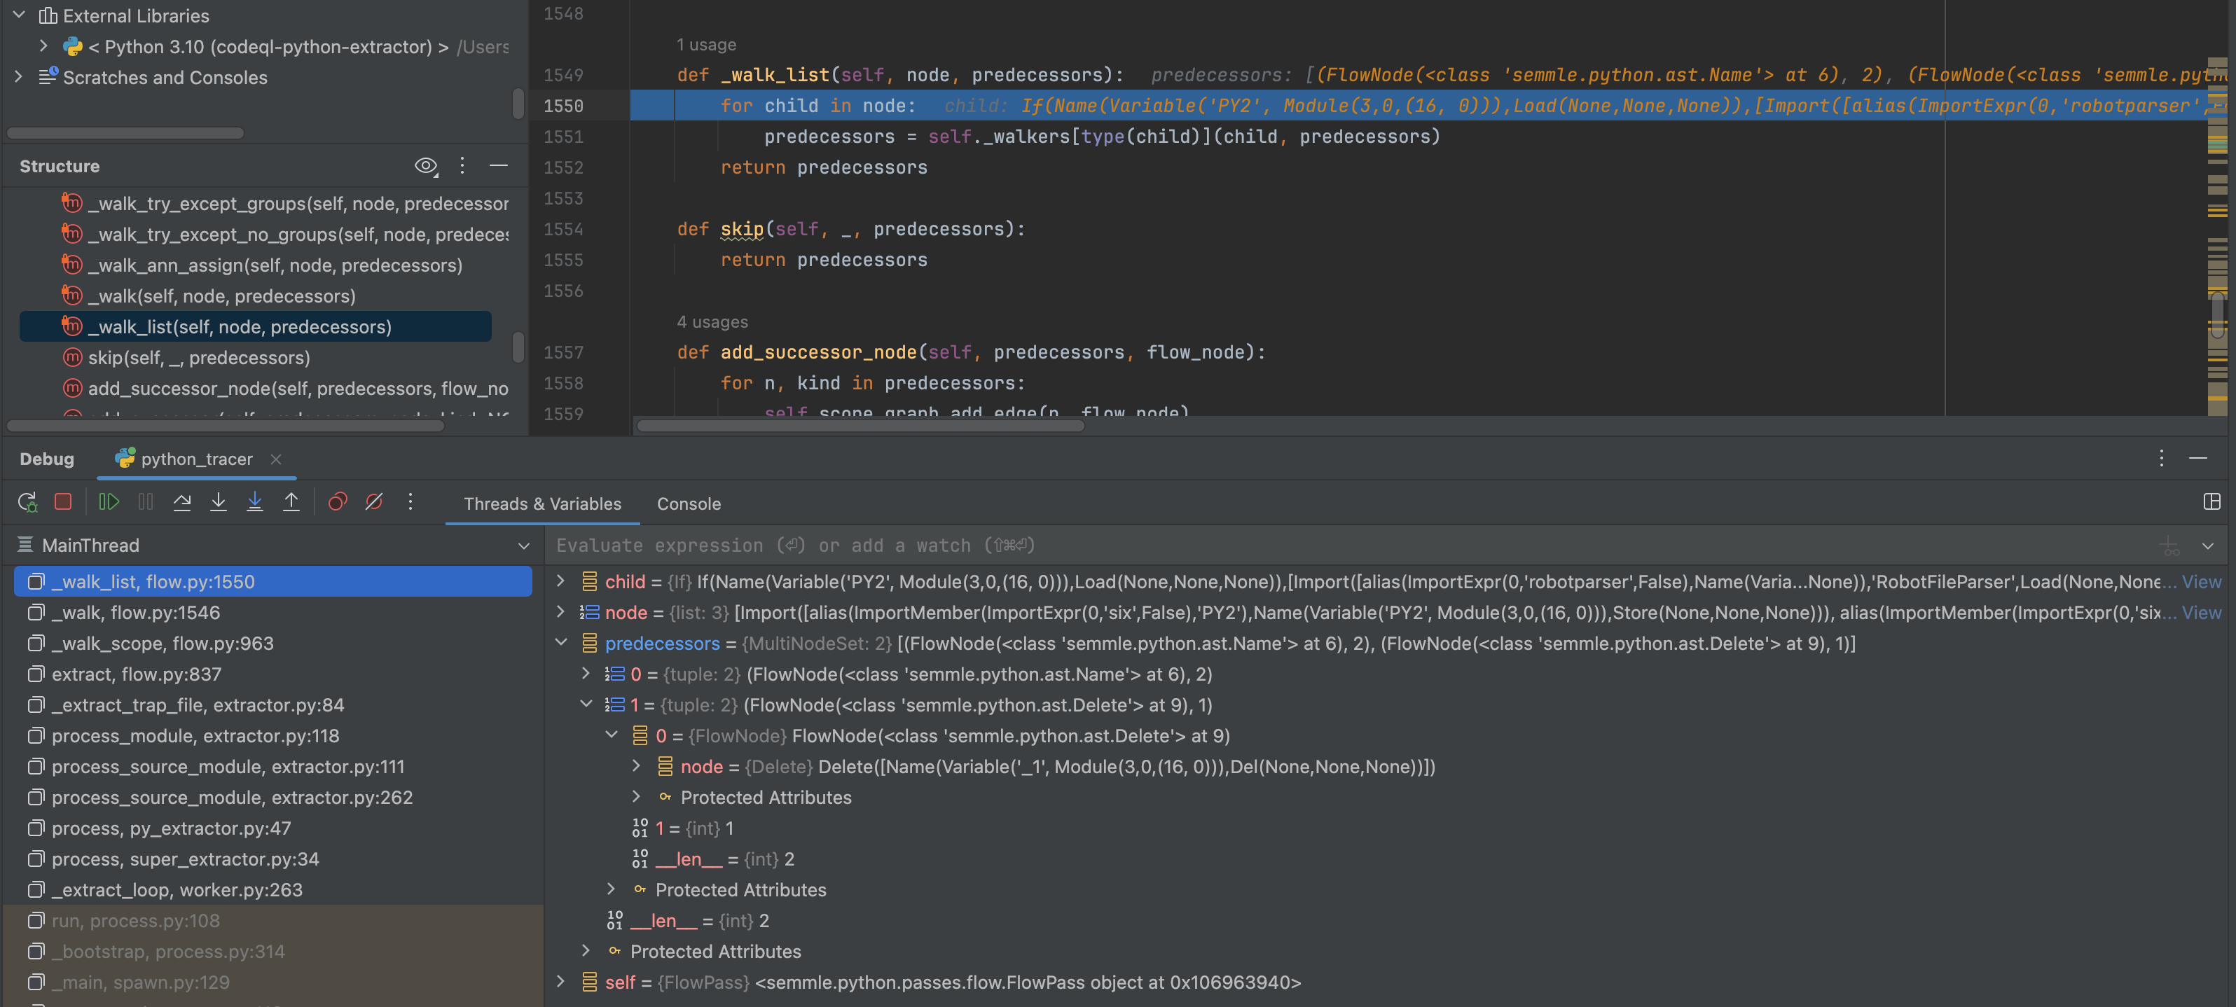Expand the evaluate expression history dropdown
2236x1007 pixels.
click(x=2207, y=546)
